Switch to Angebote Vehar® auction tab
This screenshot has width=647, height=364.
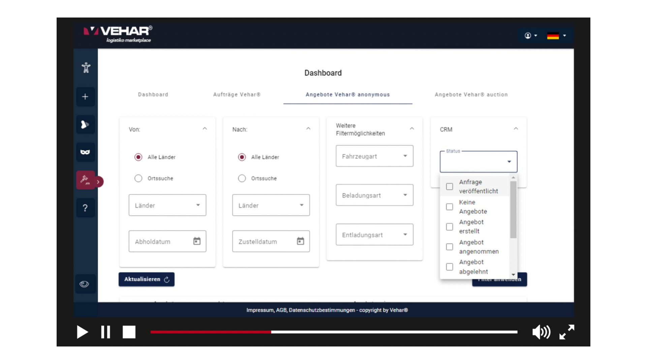pos(471,95)
